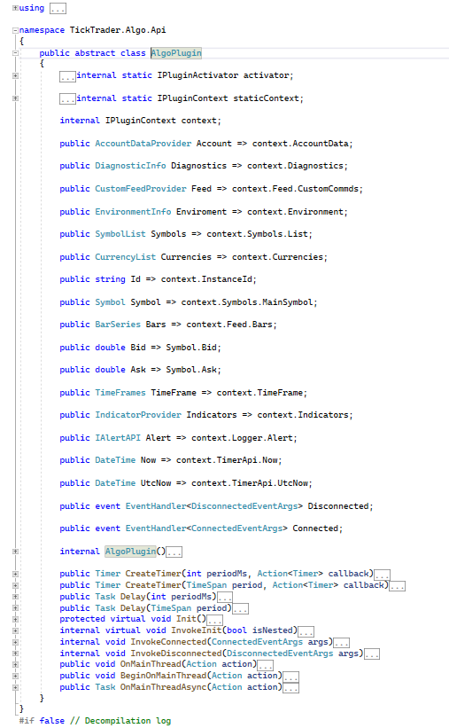The width and height of the screenshot is (449, 728).
Task: Expand the region before staticContext field
Action: click(x=15, y=98)
